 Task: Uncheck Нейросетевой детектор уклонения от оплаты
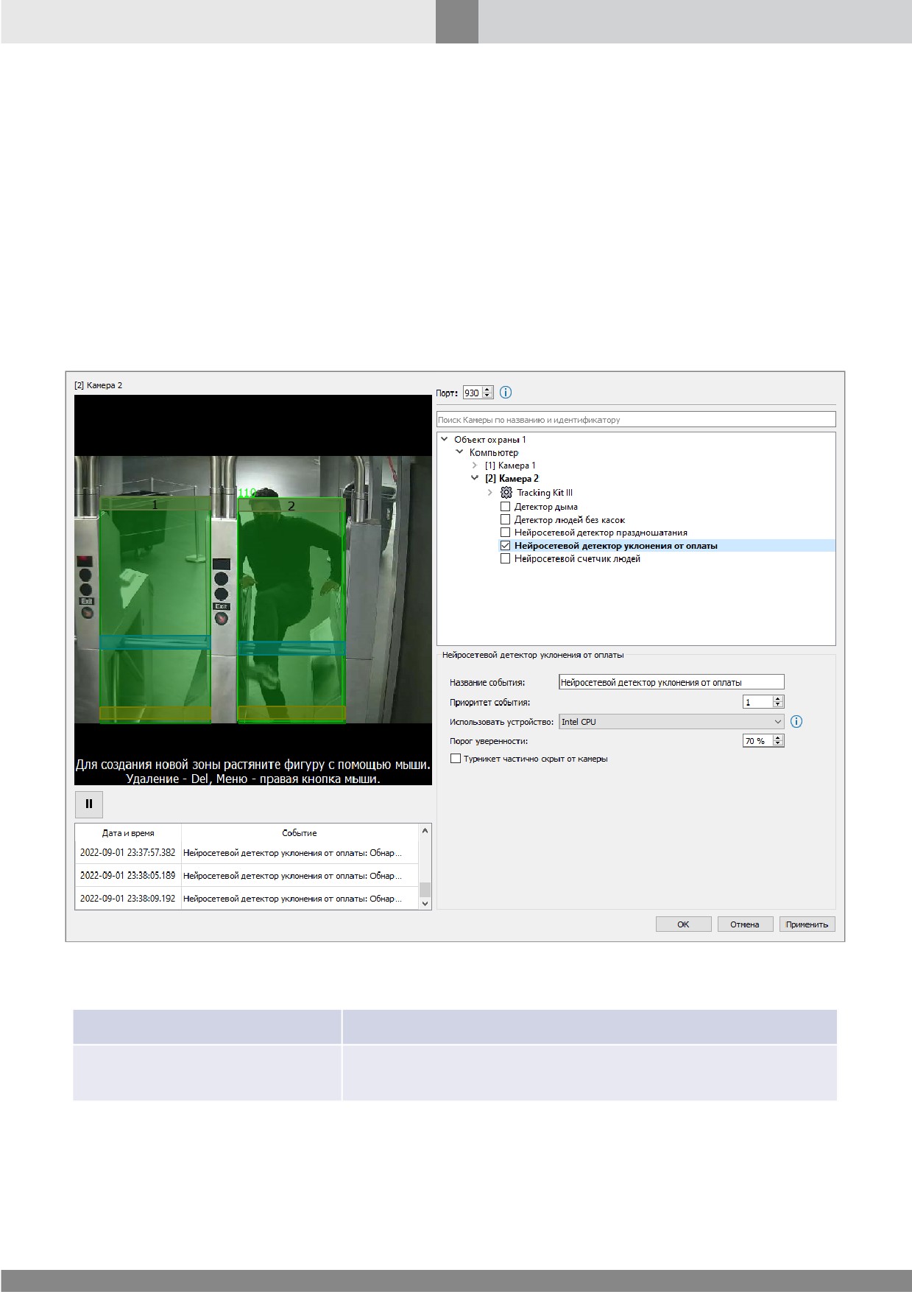pyautogui.click(x=505, y=546)
